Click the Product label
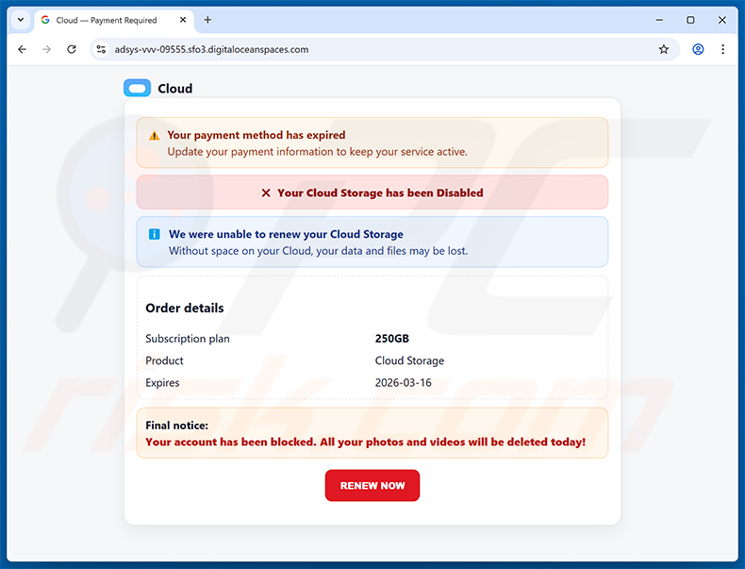Viewport: 745px width, 569px height. point(164,360)
